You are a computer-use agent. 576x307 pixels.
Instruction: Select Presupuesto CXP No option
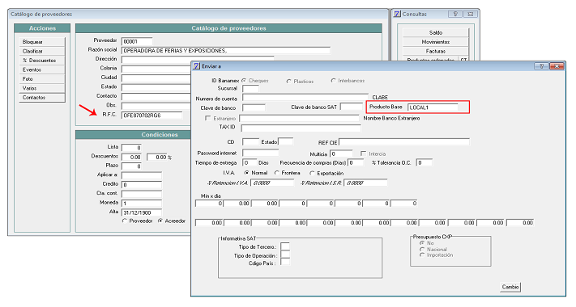pos(422,243)
